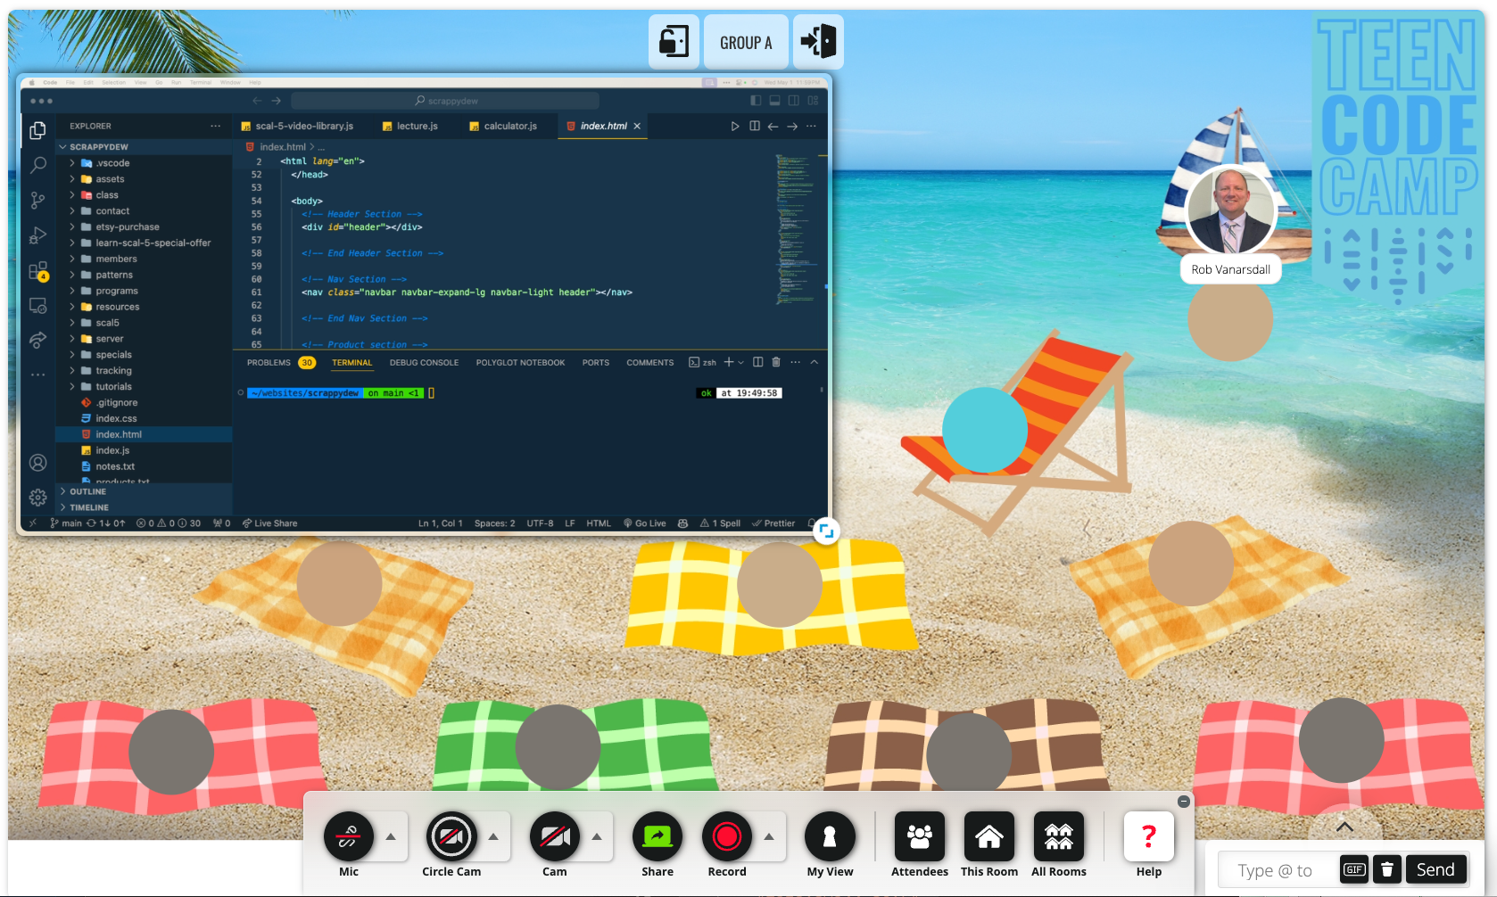Expand chat panel with up chevron

(x=1344, y=827)
